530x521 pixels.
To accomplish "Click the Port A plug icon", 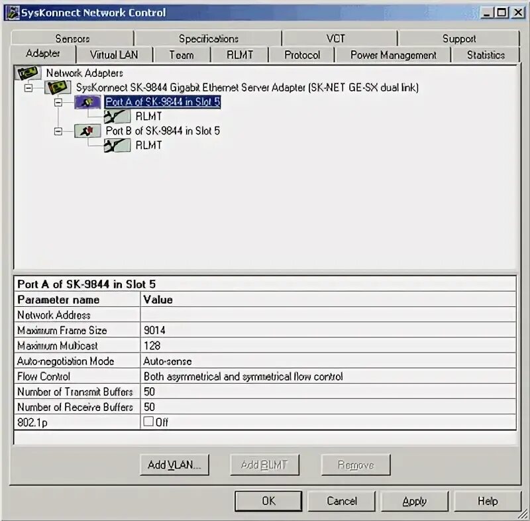I will [x=87, y=102].
